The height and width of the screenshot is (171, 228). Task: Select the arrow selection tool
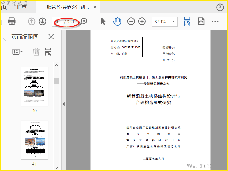pyautogui.click(x=103, y=21)
